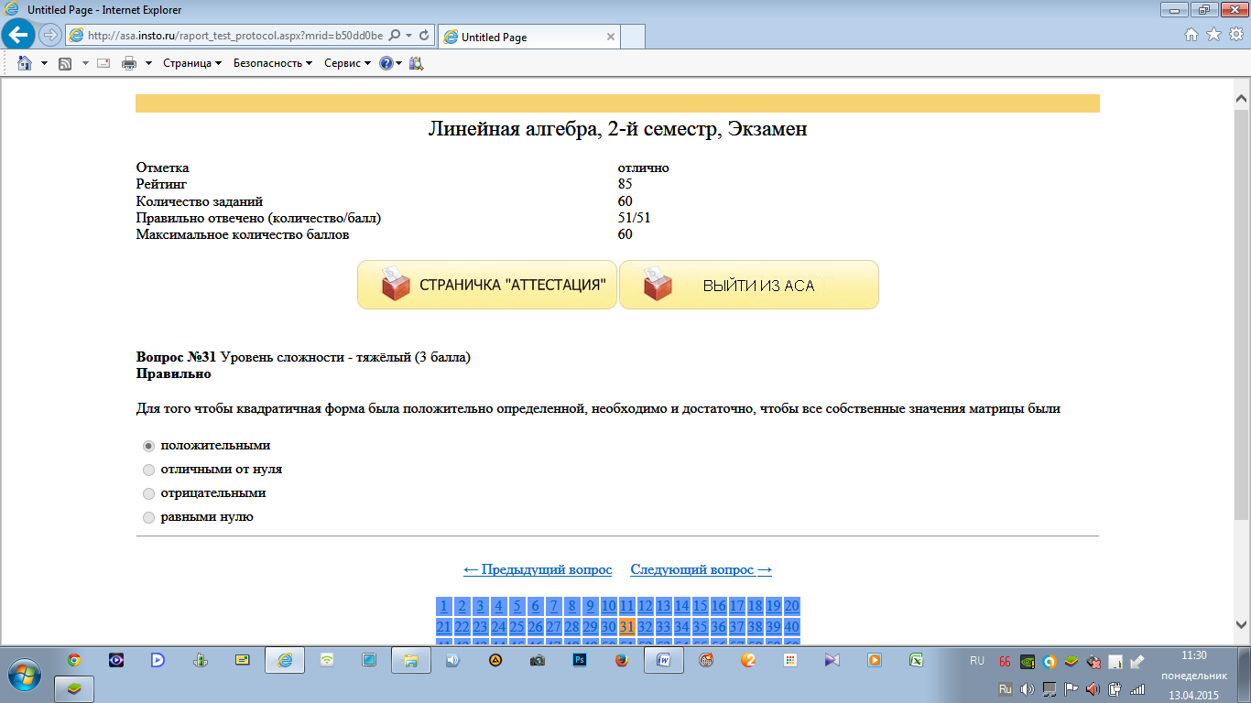Click the page scrollbar down arrow

pyautogui.click(x=1242, y=624)
